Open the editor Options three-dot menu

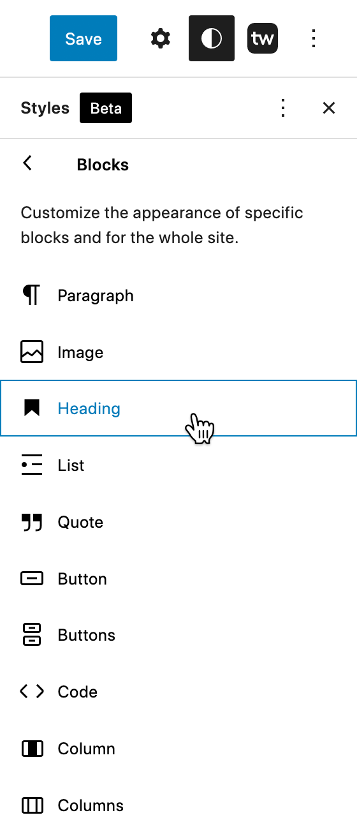click(x=313, y=38)
